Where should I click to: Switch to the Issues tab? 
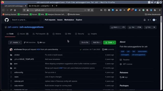point(23,34)
